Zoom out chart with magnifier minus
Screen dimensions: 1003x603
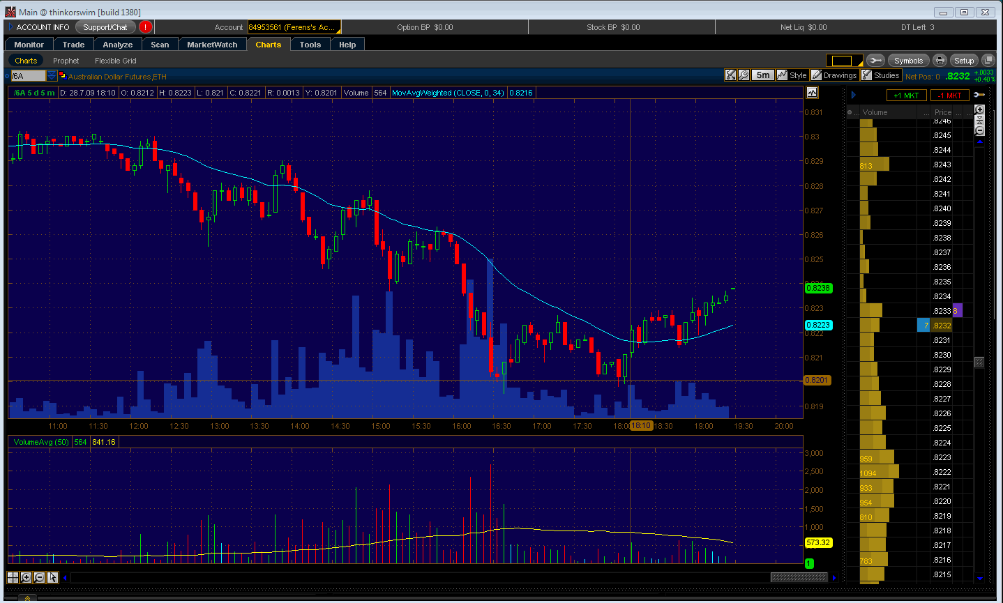(39, 577)
